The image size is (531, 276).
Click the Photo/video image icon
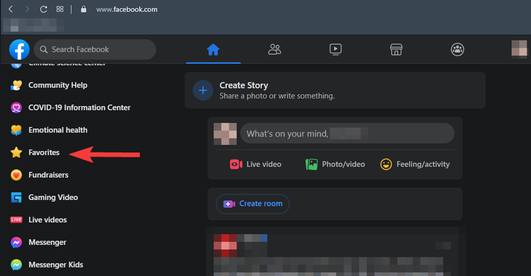pos(312,164)
